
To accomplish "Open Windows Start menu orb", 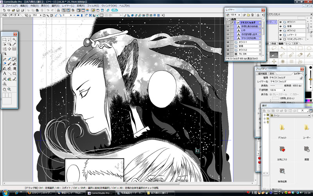I will (5, 193).
